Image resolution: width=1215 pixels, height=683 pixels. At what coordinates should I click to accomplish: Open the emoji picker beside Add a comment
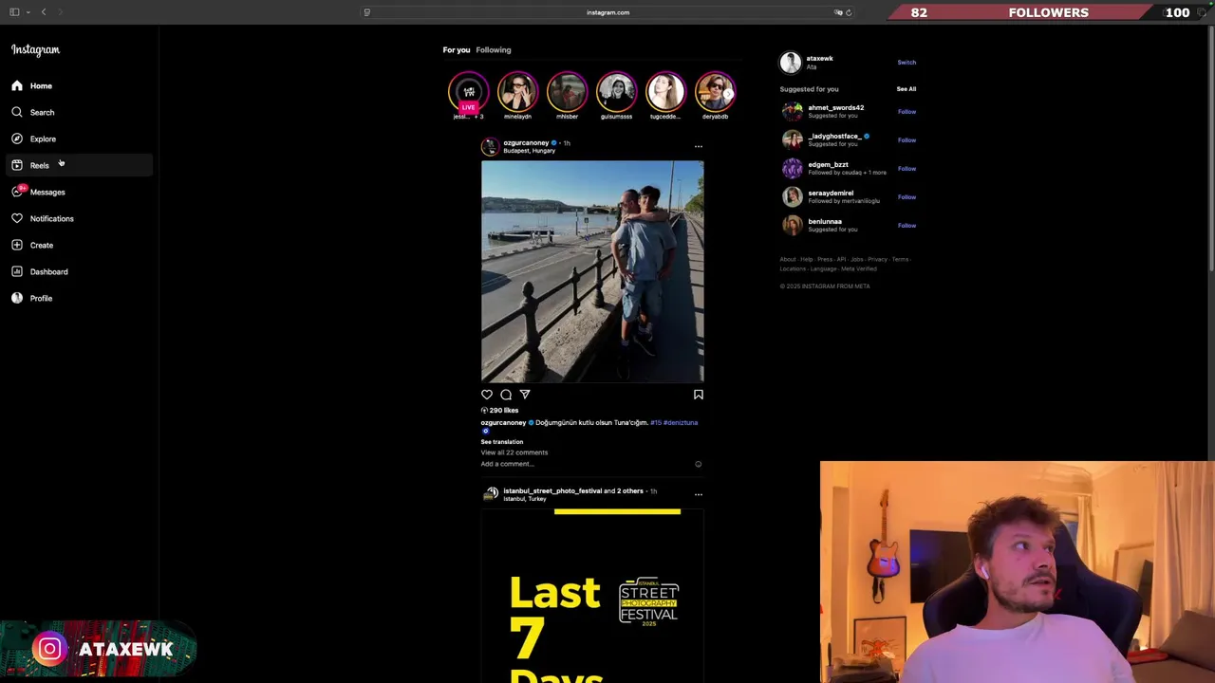click(x=699, y=464)
